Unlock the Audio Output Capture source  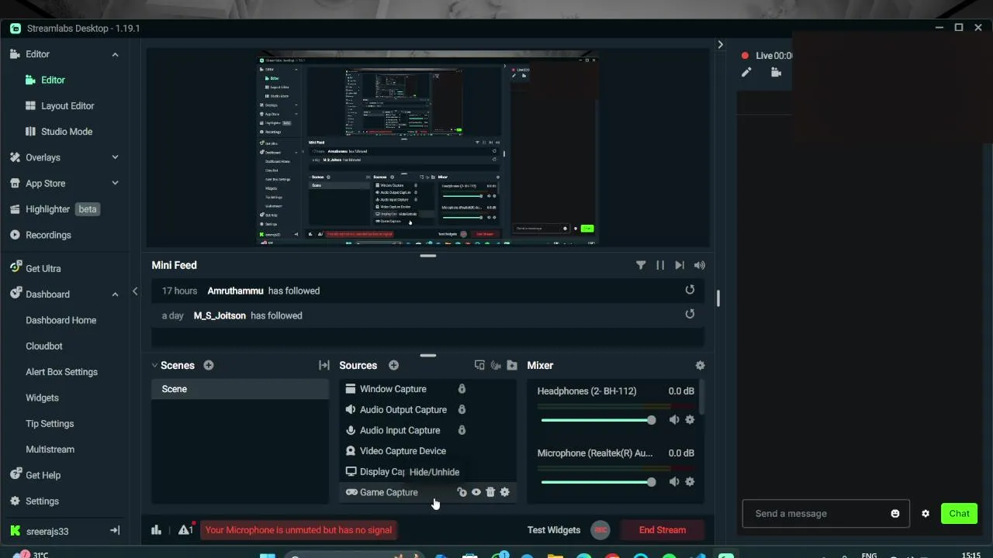click(462, 409)
